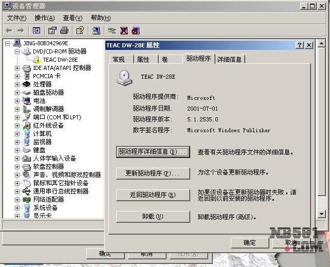The image size is (330, 267).
Task: Select PCMCIA 卡 tree item text
Action: [x=47, y=76]
